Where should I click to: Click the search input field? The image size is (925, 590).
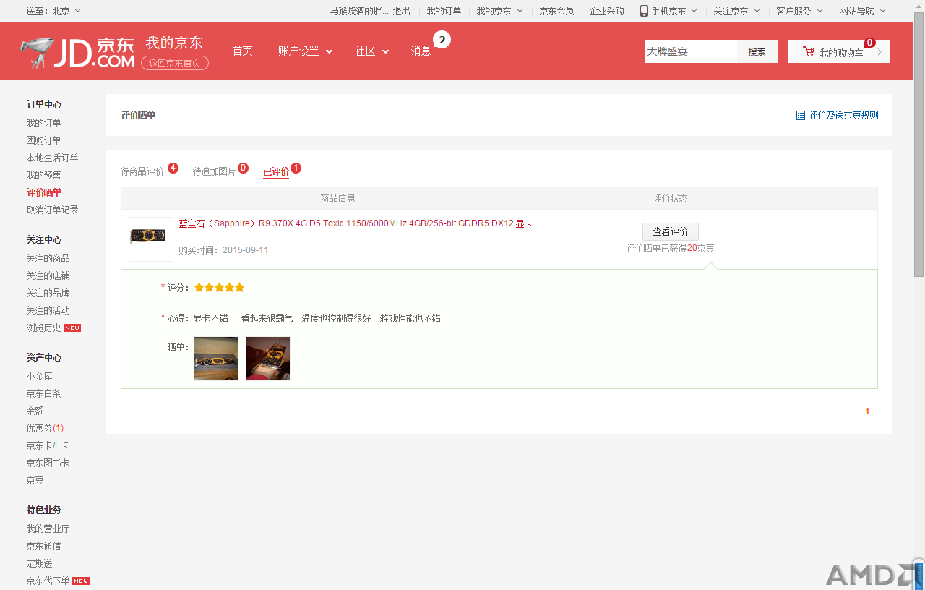[691, 51]
